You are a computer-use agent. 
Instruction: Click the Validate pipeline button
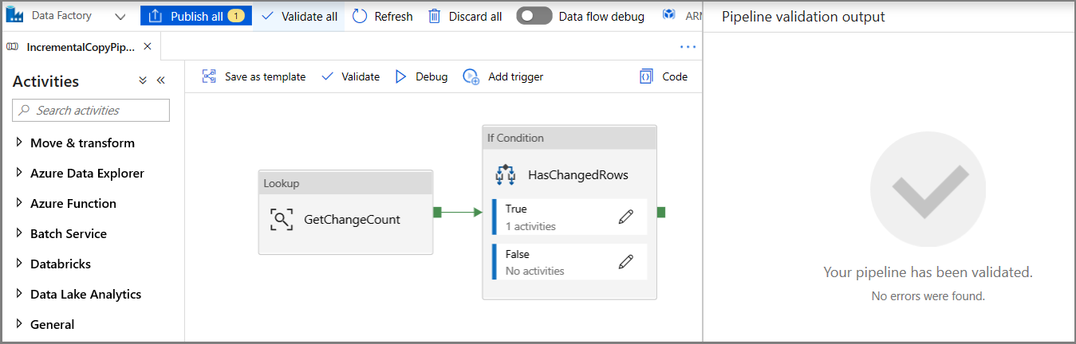[350, 76]
